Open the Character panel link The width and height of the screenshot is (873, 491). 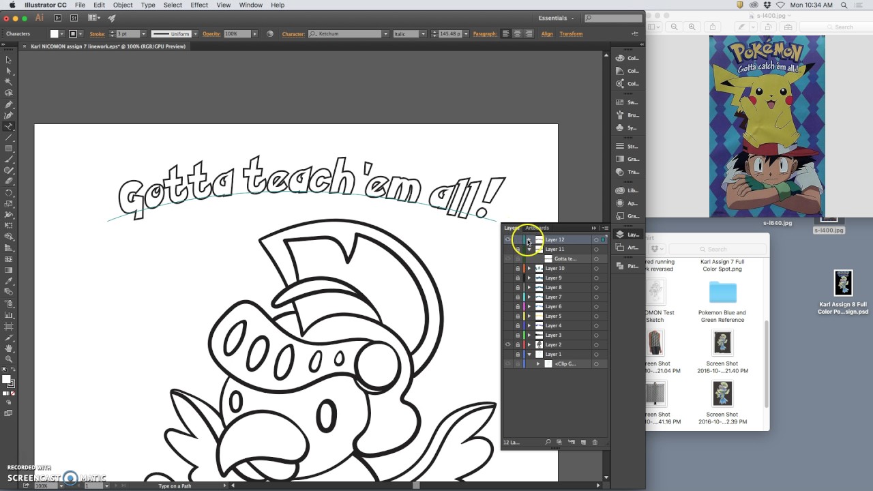tap(293, 34)
